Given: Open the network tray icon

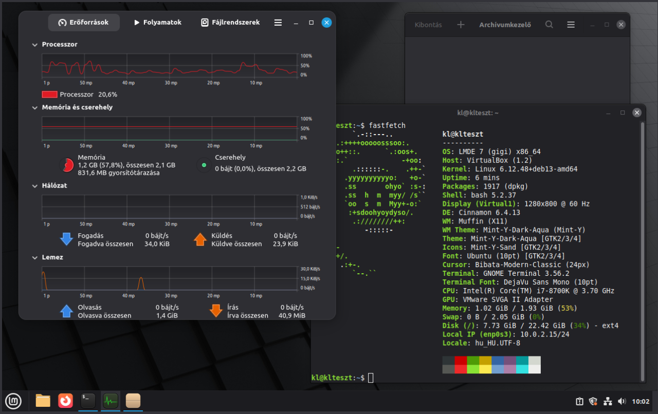Looking at the screenshot, I should click(607, 401).
